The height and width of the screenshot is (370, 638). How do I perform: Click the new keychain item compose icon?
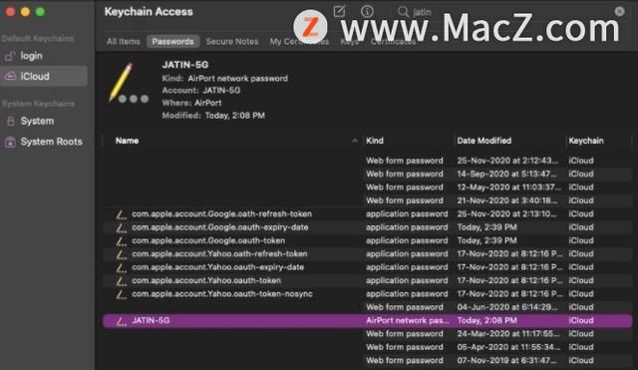[339, 11]
